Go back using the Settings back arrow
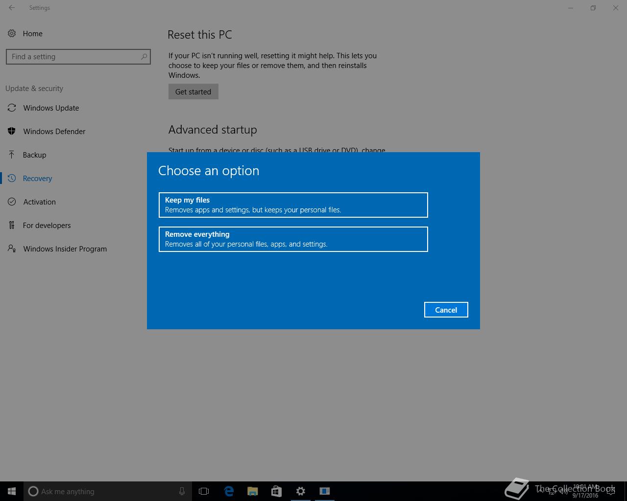This screenshot has width=627, height=501. (x=12, y=8)
